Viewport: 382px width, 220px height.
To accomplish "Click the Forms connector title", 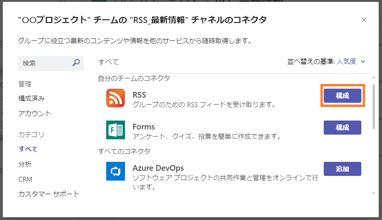I will coord(143,127).
